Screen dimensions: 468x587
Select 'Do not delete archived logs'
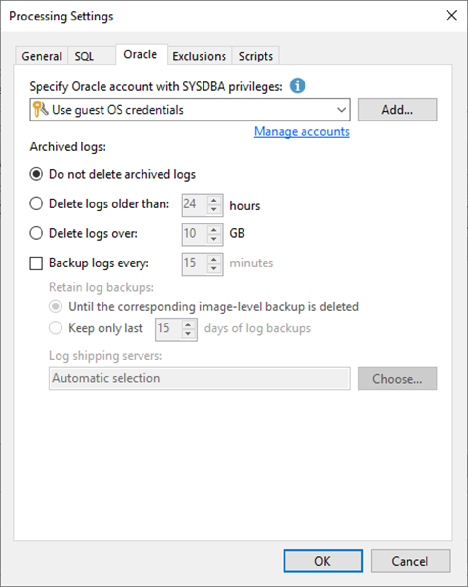coord(36,174)
